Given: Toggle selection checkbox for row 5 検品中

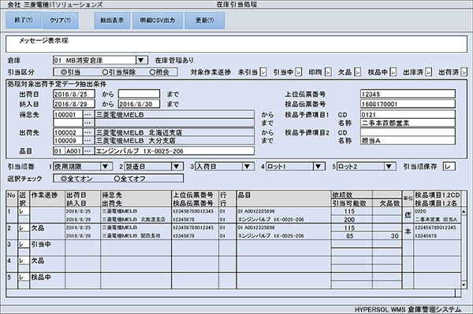Looking at the screenshot, I should tap(24, 277).
